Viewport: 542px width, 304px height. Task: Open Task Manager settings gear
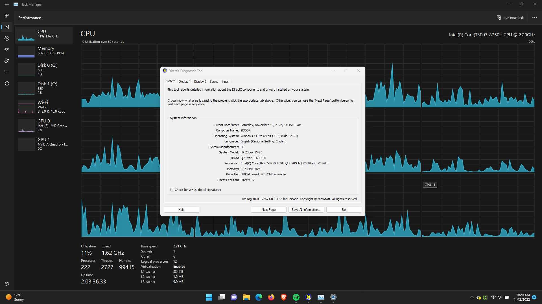click(x=7, y=284)
